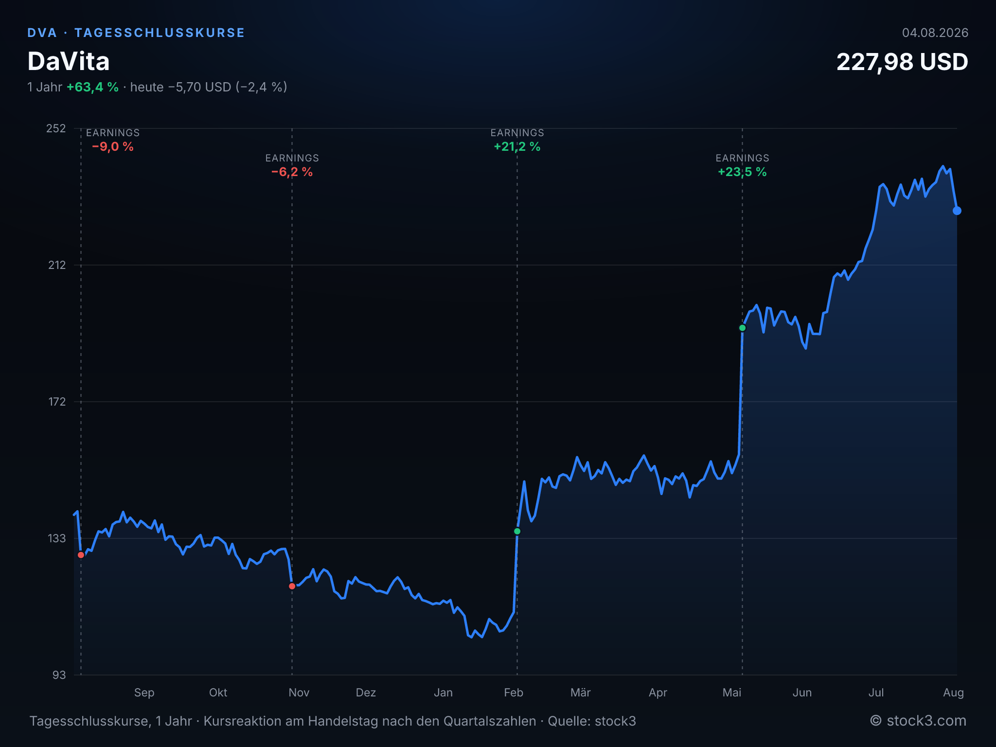Open the © stock3.com source credit
The width and height of the screenshot is (996, 747).
(918, 721)
